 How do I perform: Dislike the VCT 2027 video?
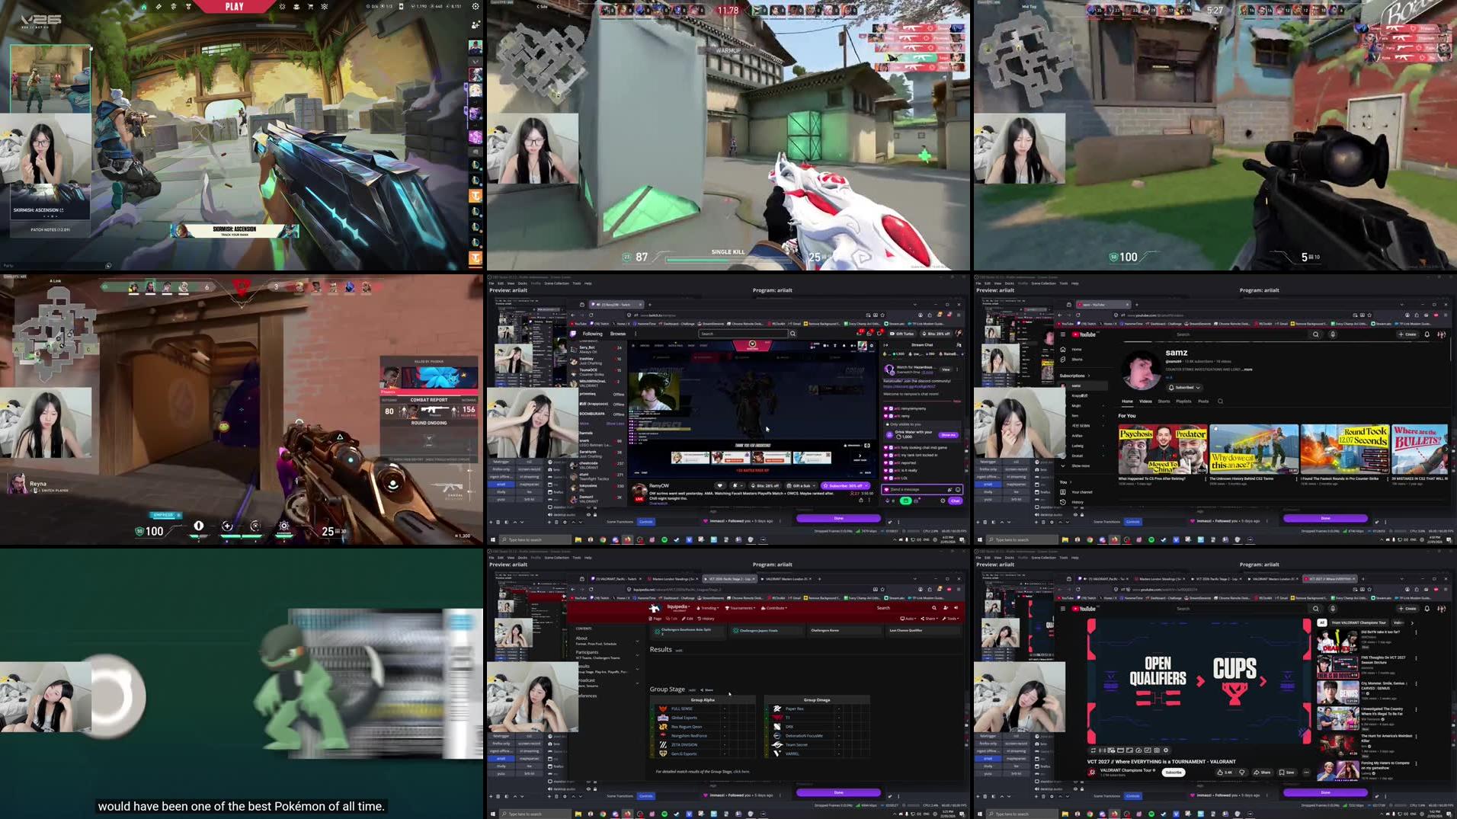(1241, 773)
